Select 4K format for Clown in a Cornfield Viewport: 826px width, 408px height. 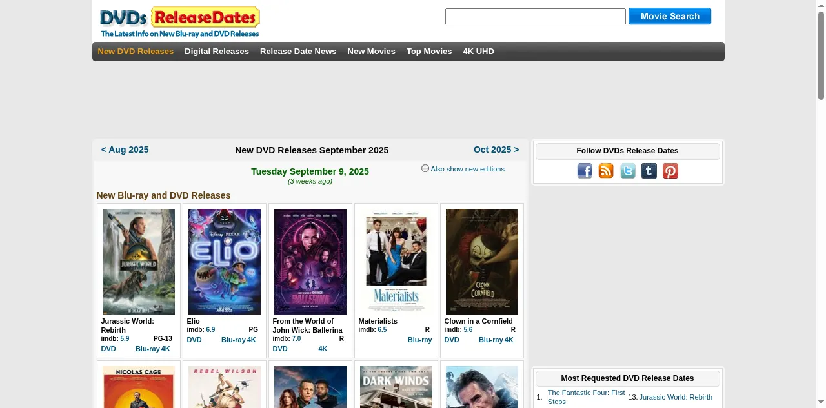pos(509,340)
